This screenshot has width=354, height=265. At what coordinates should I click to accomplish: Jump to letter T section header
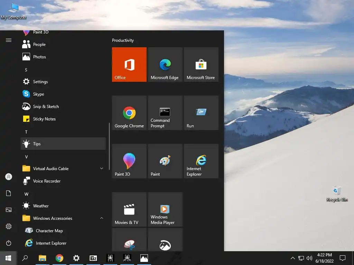[26, 132]
